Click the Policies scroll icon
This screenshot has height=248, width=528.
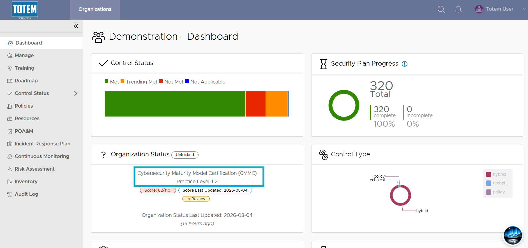[x=10, y=106]
